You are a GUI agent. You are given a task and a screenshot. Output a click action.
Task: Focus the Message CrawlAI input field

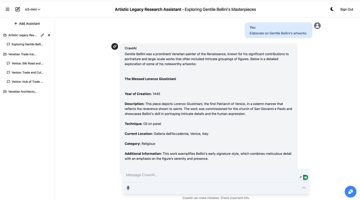coord(211,175)
